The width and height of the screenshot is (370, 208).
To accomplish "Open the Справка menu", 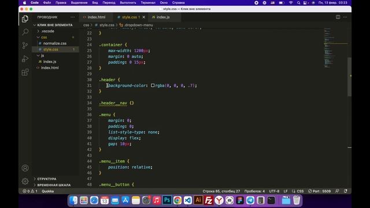I will pyautogui.click(x=178, y=3).
